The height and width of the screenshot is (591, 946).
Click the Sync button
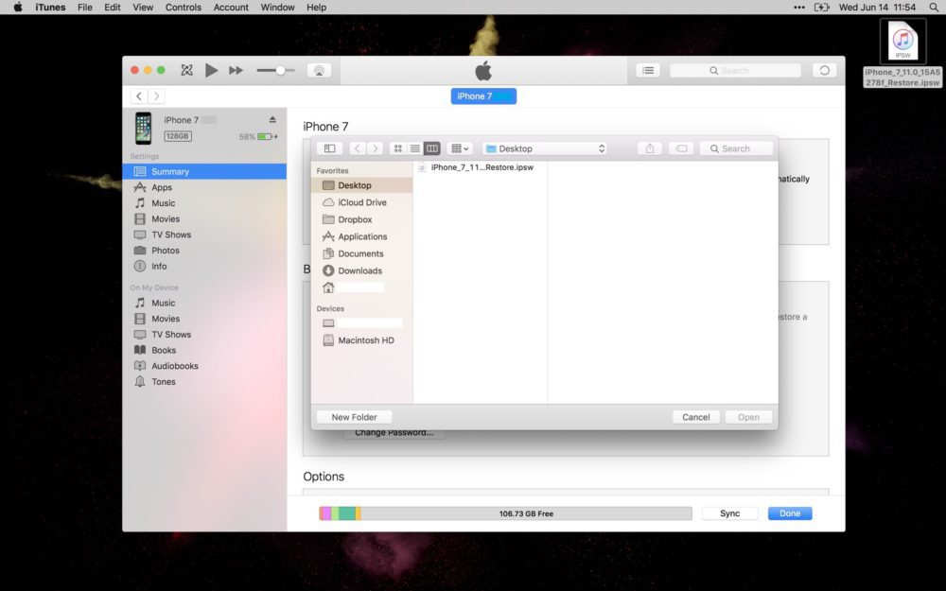point(729,513)
